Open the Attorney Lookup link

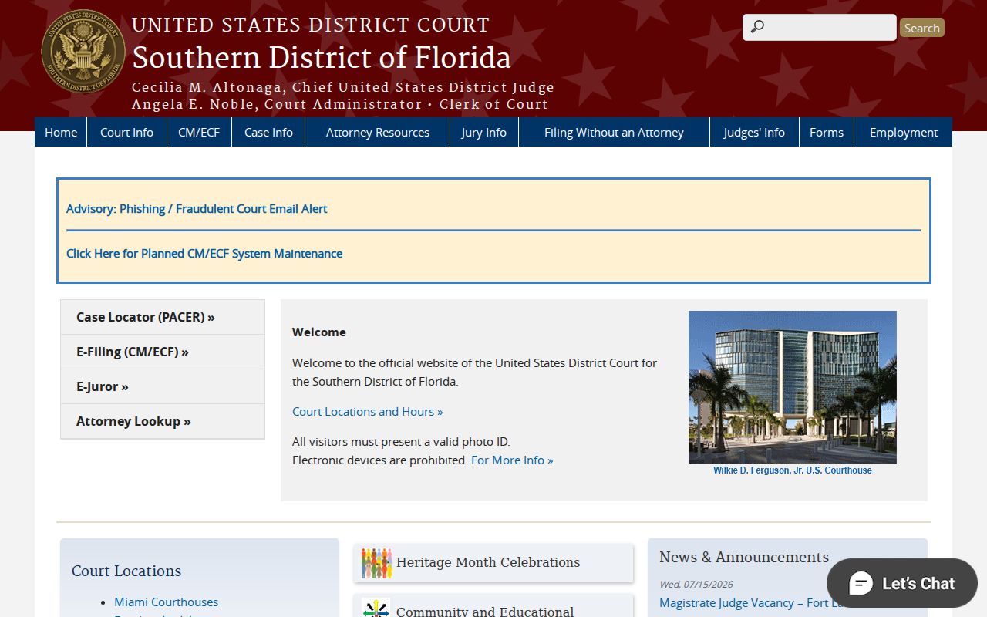coord(163,421)
